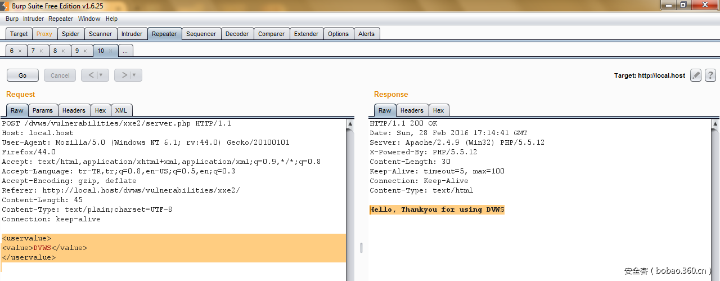
Task: Close Repeater tab 10 with its x
Action: pos(110,51)
